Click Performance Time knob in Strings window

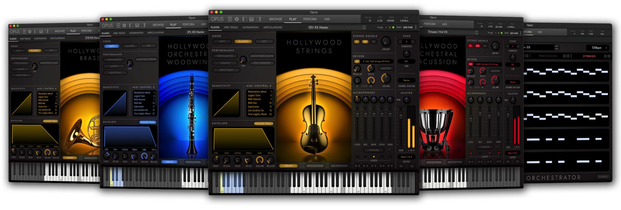[x=243, y=59]
